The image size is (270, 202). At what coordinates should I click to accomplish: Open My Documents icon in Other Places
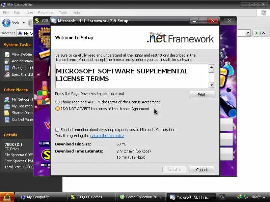click(7, 106)
